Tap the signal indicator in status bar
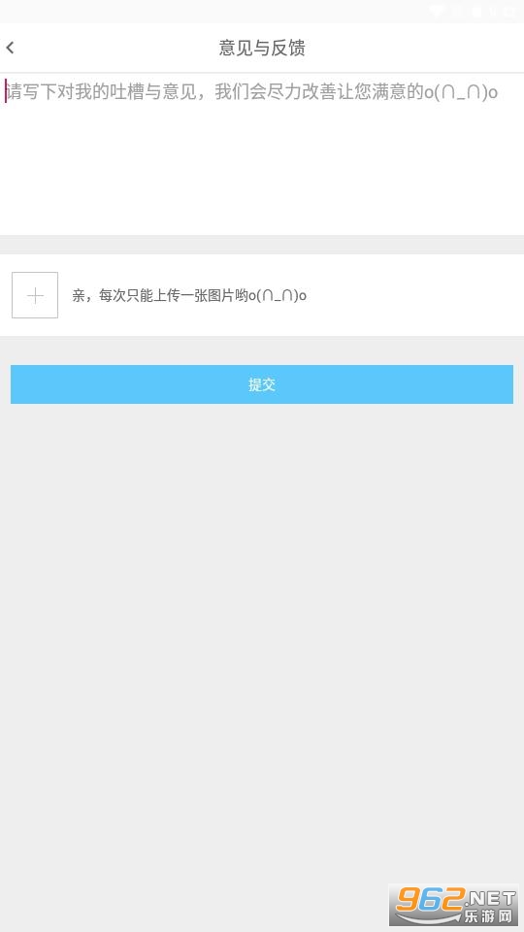The width and height of the screenshot is (524, 932). (456, 12)
